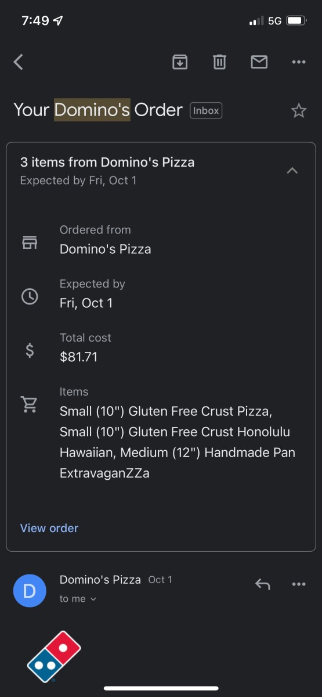Open the top toolbar three-dot menu
This screenshot has height=697, width=322.
pyautogui.click(x=299, y=62)
